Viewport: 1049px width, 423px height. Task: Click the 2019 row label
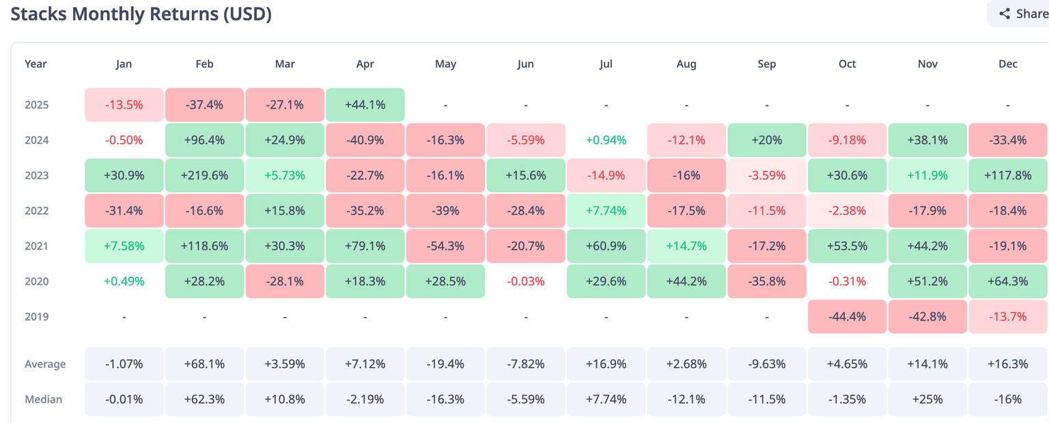37,316
